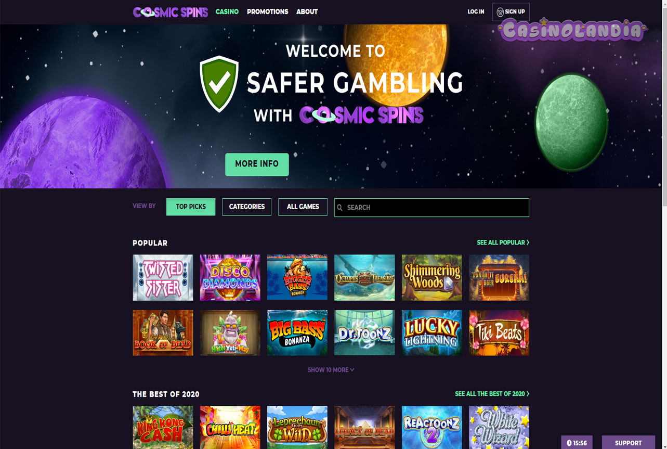Viewport: 667px width, 449px height.
Task: Open the Promotions menu item
Action: tap(268, 11)
